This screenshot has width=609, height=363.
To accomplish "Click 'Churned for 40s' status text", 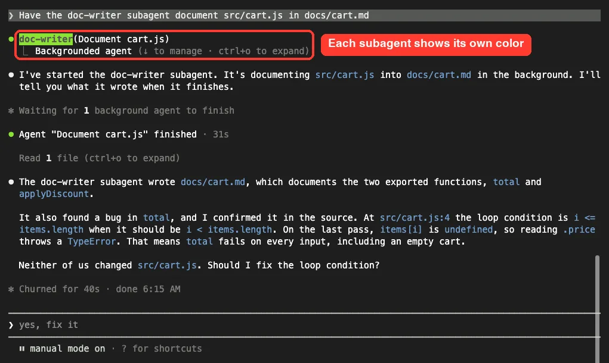I will tap(60, 289).
